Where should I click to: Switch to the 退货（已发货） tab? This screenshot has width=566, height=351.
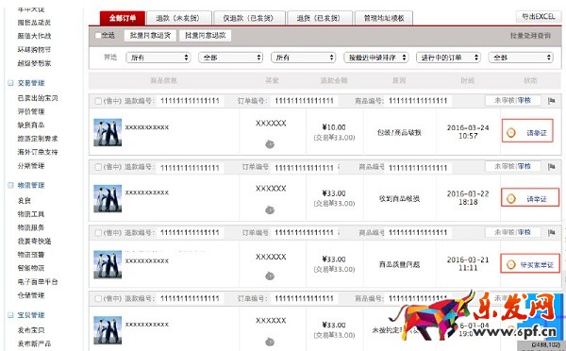(319, 18)
